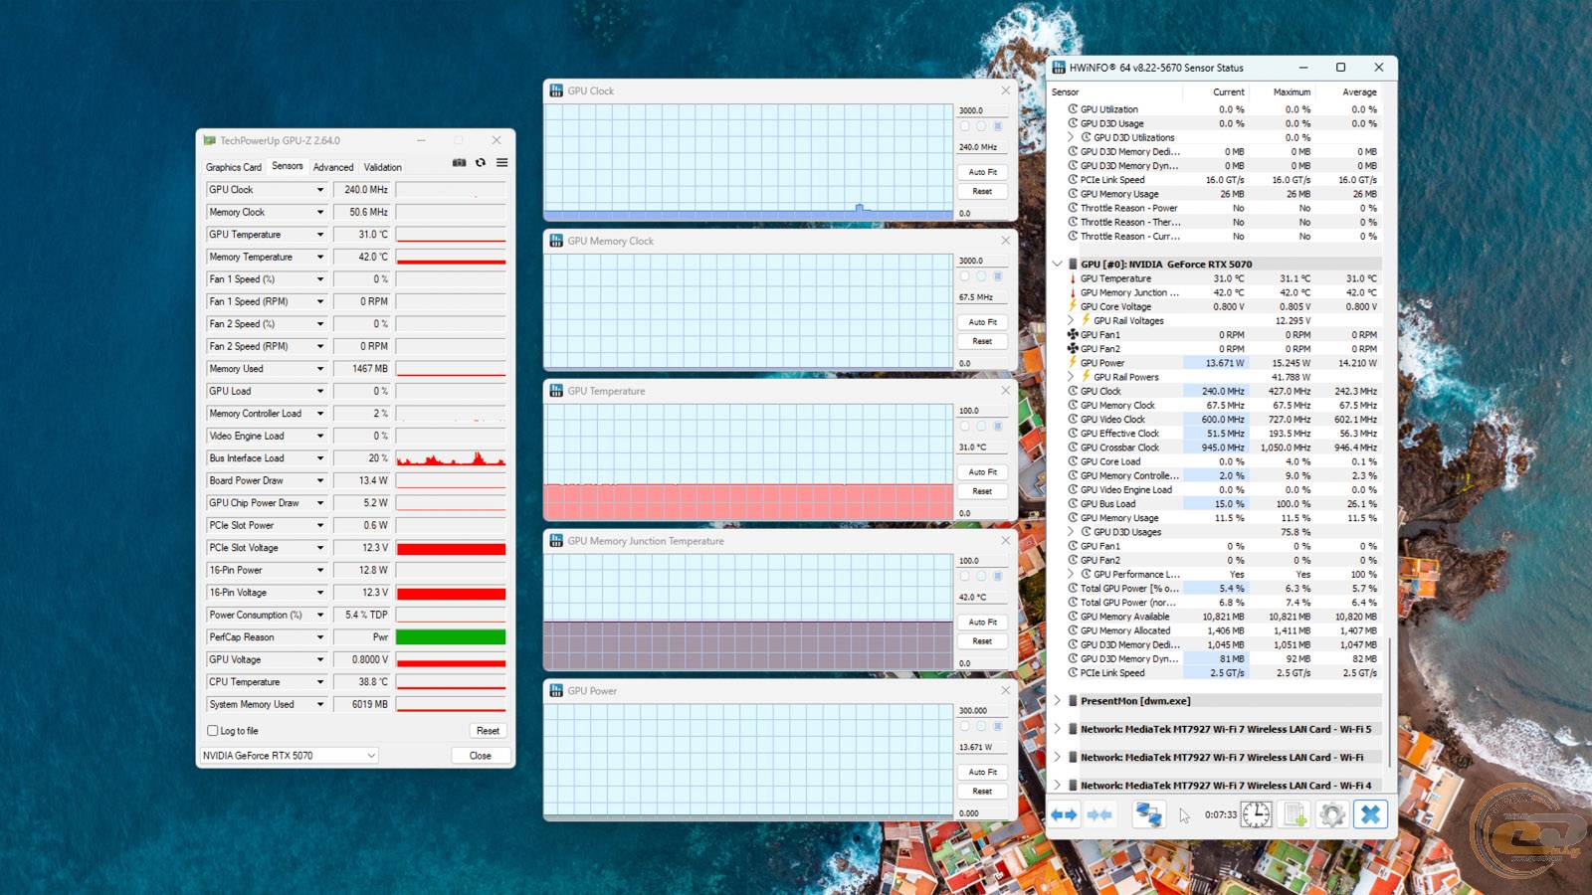Click the blue X close-sensors icon in HWiNFO

[1370, 814]
